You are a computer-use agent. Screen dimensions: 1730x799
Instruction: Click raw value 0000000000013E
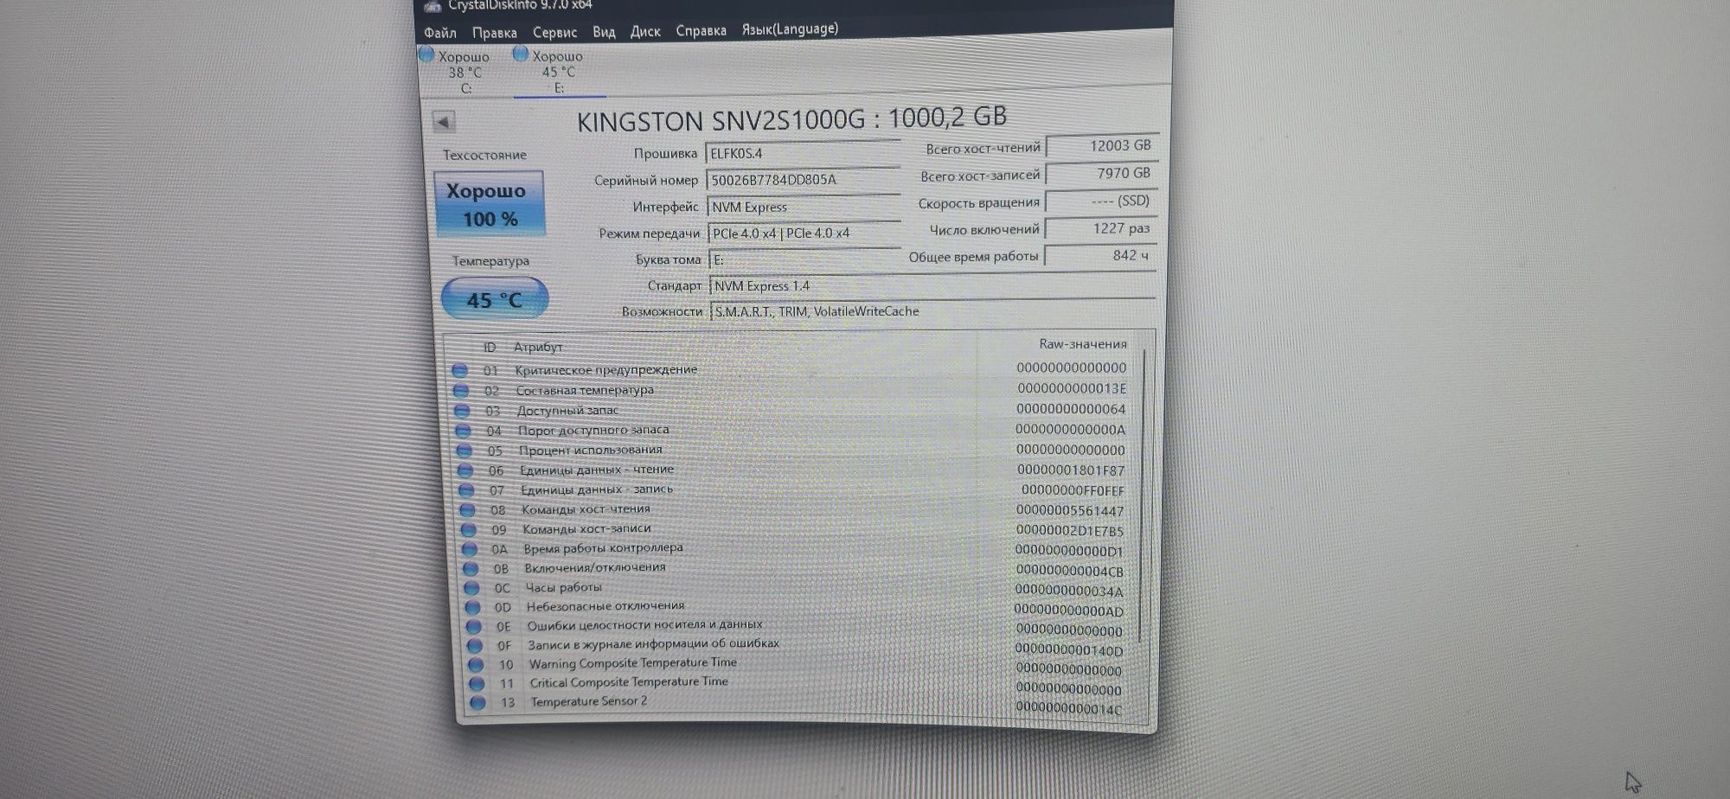[x=1072, y=389]
